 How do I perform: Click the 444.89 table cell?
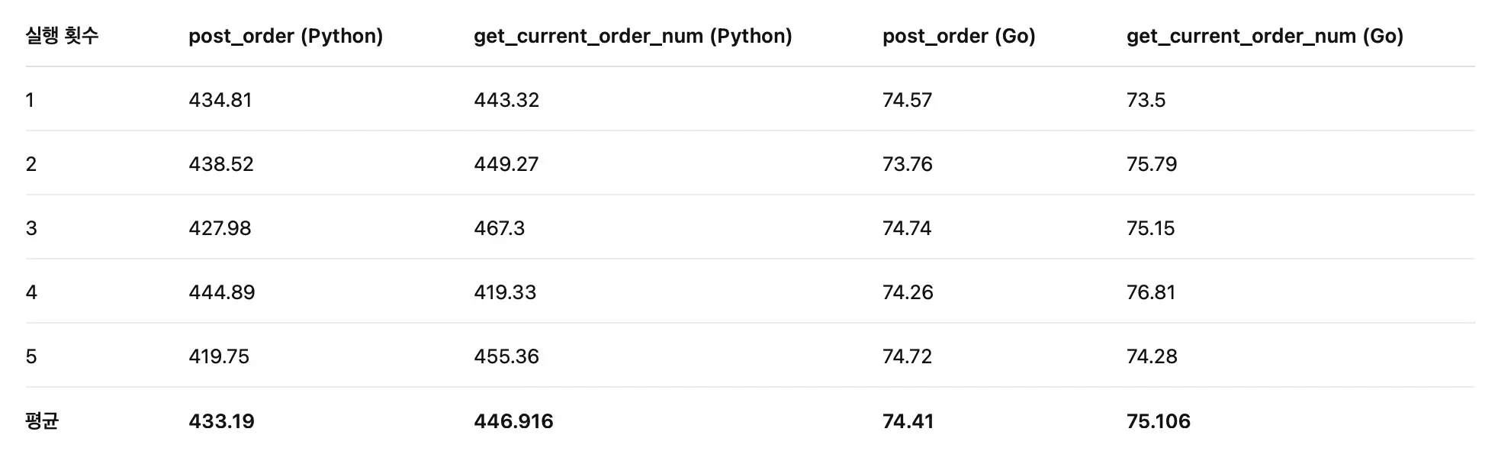(221, 292)
